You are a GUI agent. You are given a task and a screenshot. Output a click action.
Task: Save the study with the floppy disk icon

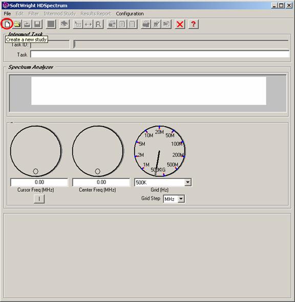[37, 24]
